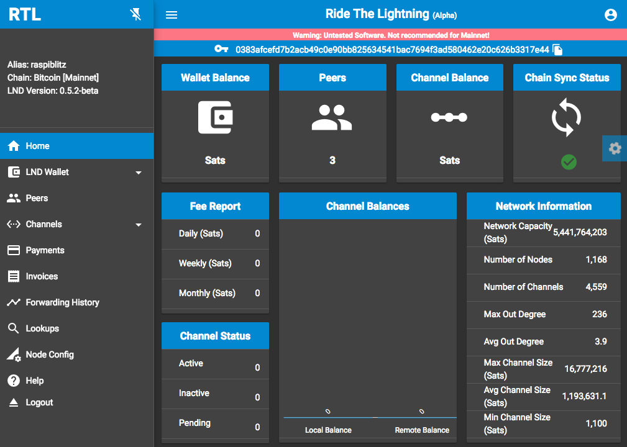Open the Payments page
Viewport: 627px width, 447px height.
[77, 250]
